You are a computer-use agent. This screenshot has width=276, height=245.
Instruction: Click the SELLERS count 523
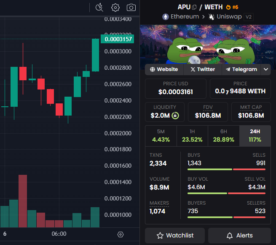coord(260,211)
